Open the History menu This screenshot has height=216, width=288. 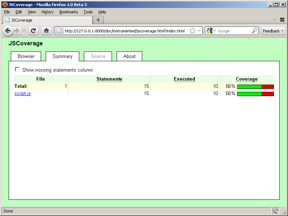(48, 12)
